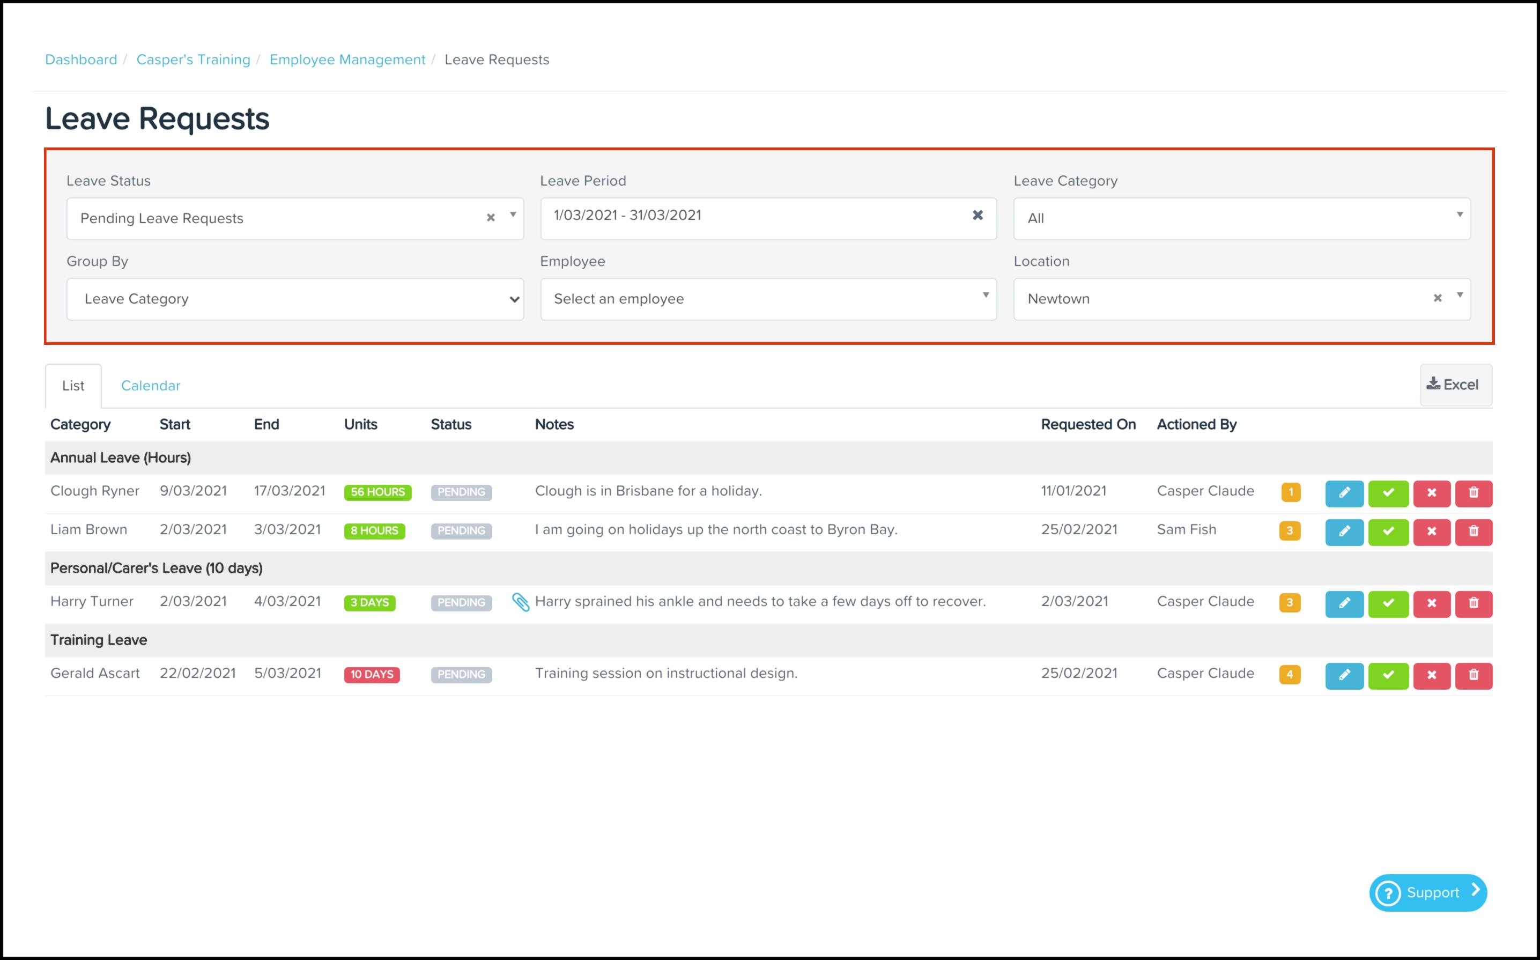Edit Harry Turner's leave request
This screenshot has width=1540, height=960.
pos(1344,603)
